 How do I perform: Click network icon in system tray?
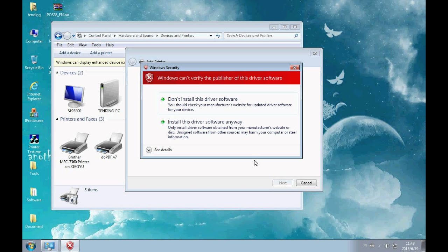395,246
